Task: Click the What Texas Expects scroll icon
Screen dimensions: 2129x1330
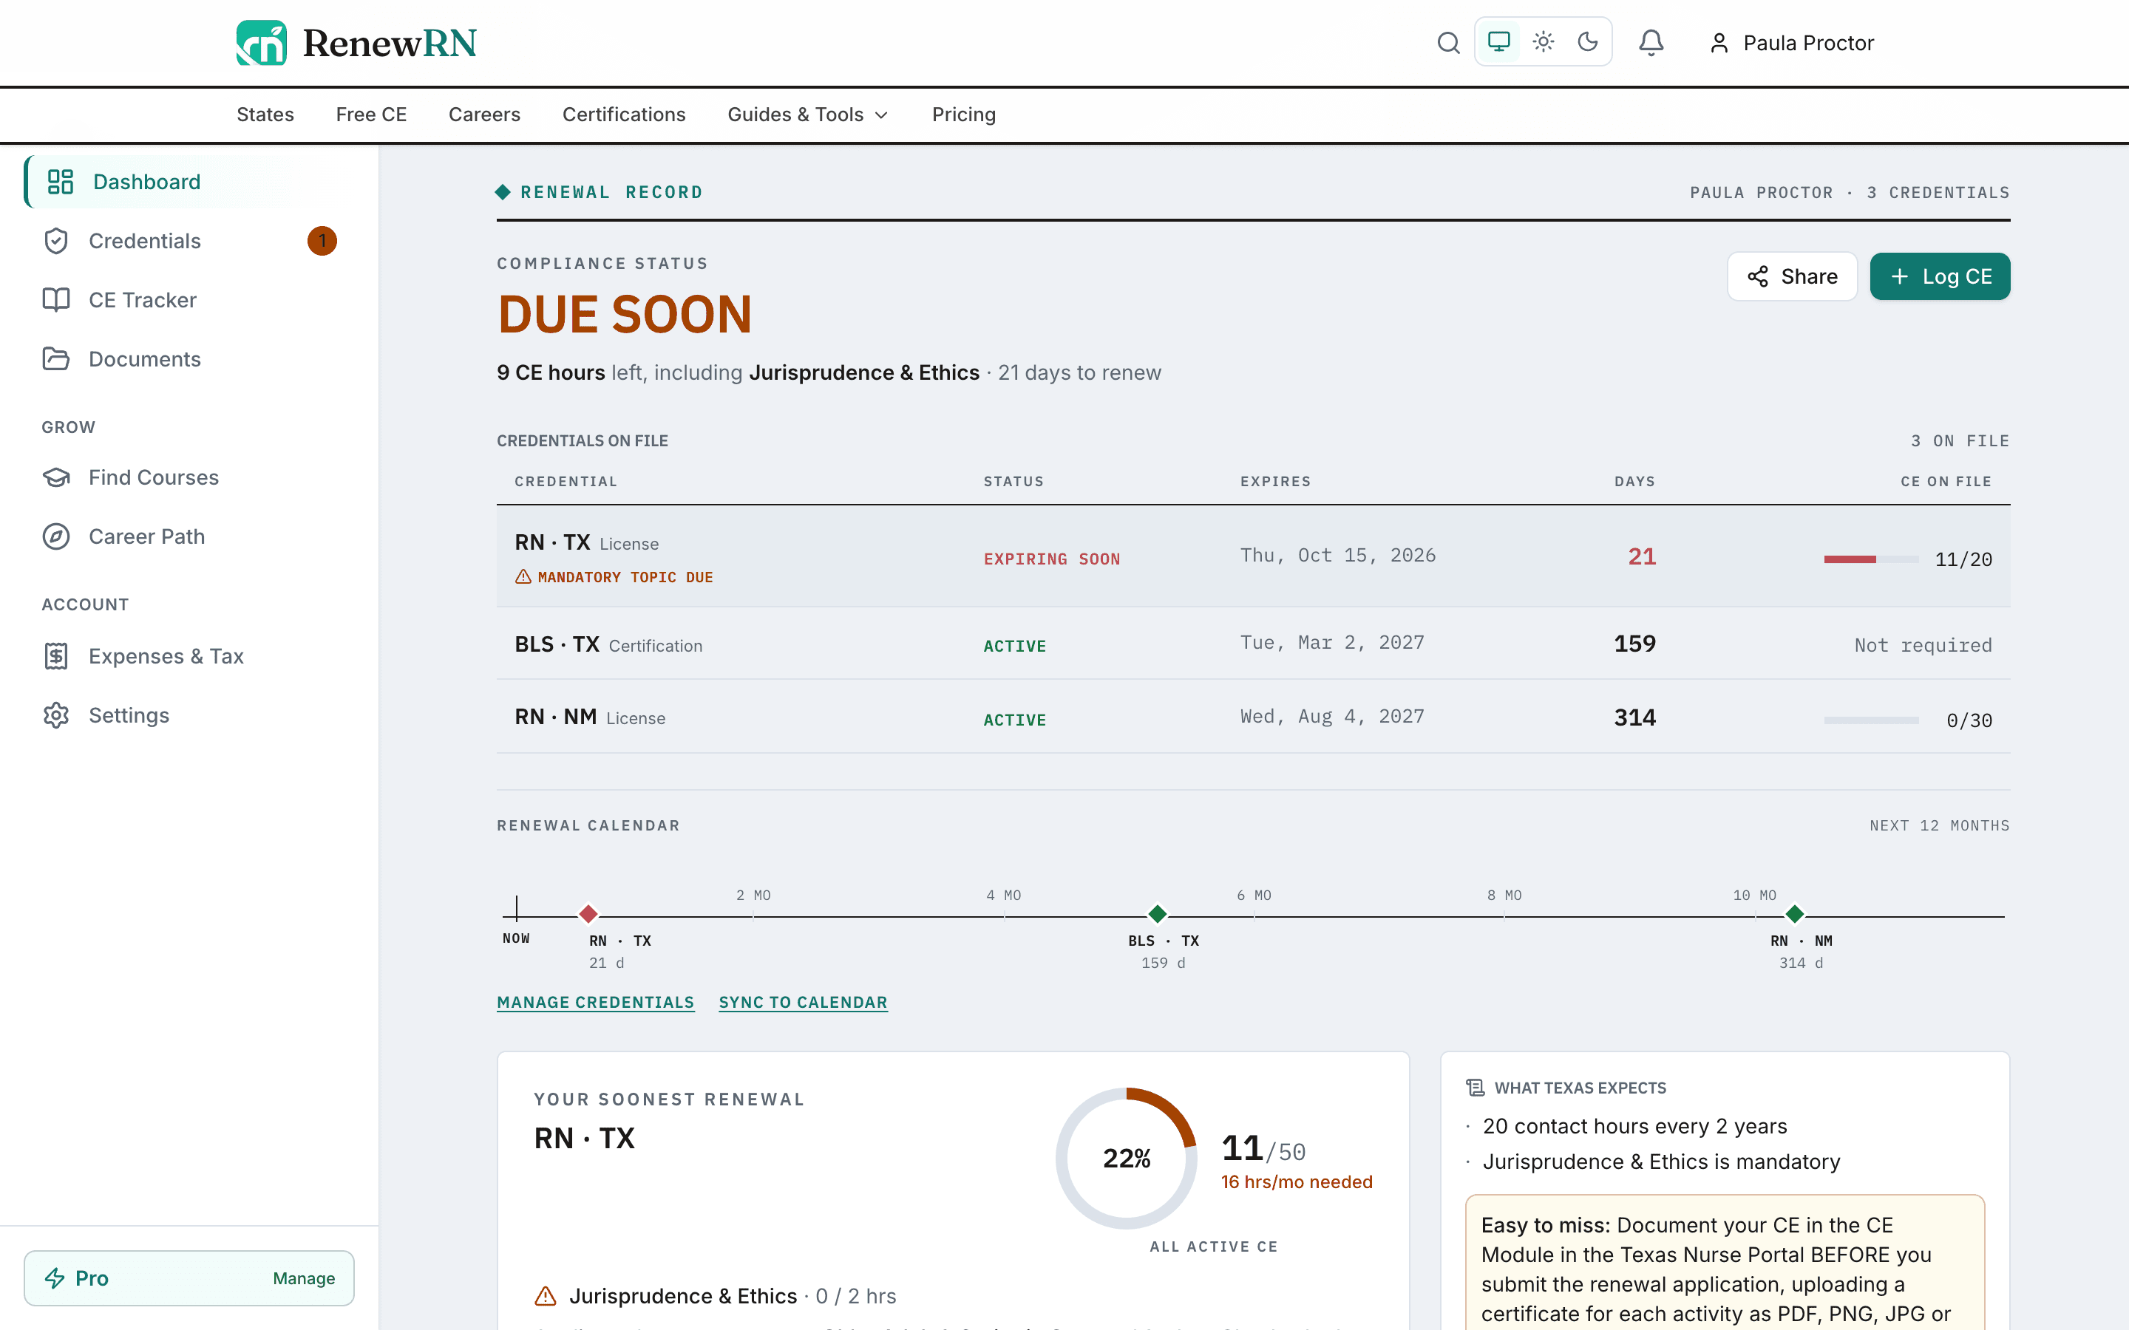Action: point(1476,1088)
